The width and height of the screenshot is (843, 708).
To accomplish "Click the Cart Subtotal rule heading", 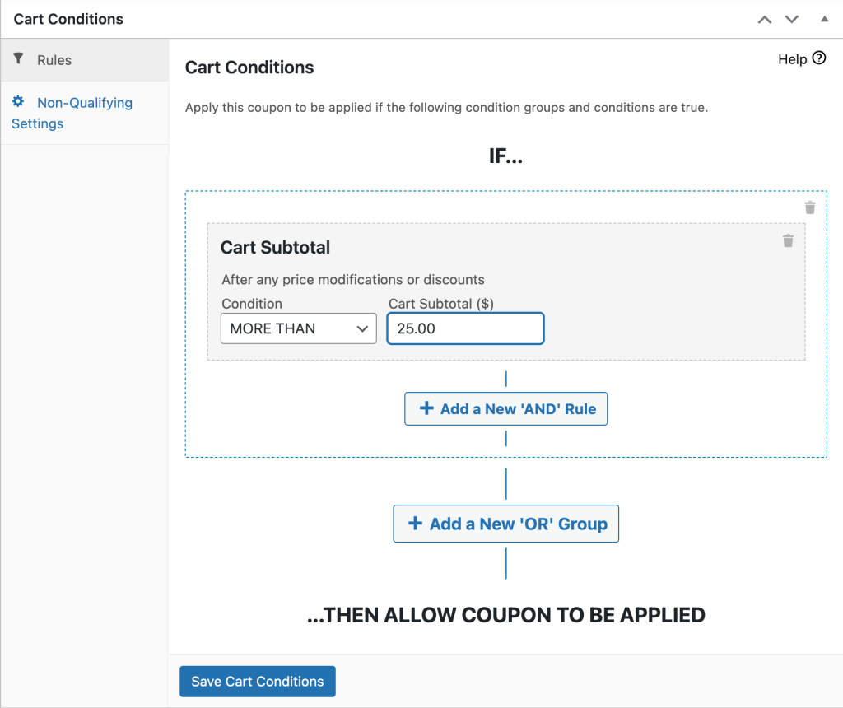I will [x=275, y=247].
